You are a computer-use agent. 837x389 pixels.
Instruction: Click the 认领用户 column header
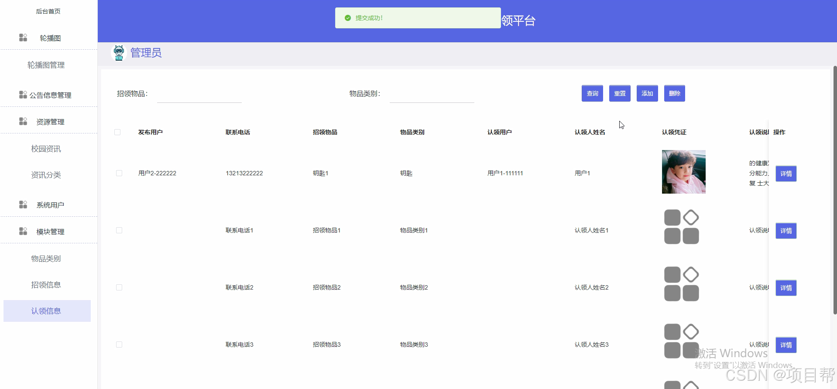tap(500, 132)
